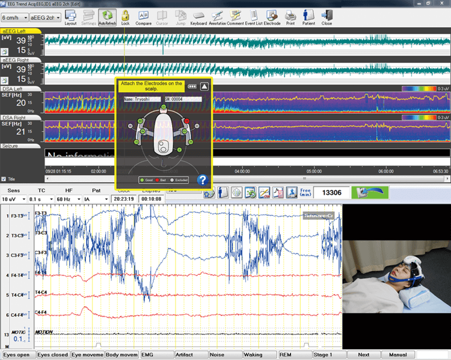Open the Electrode toolbar icon
This screenshot has height=360, width=451.
pos(272,17)
